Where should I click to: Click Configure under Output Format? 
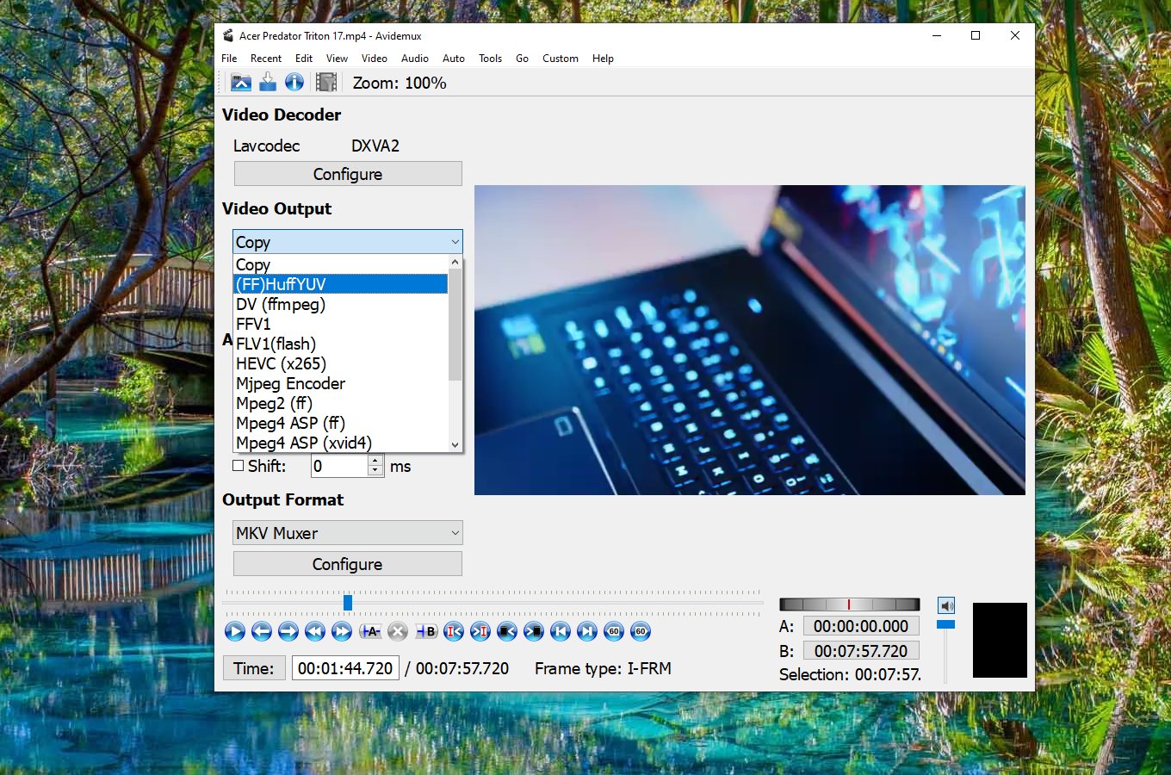[x=347, y=564]
